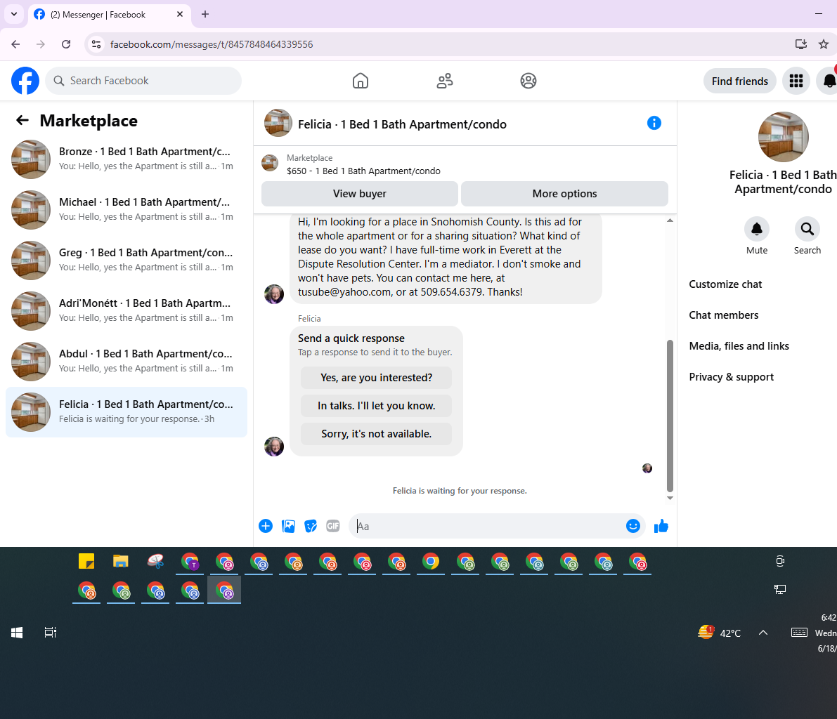The image size is (837, 719).
Task: Open Sticky Notes from taskbar
Action: [x=86, y=562]
